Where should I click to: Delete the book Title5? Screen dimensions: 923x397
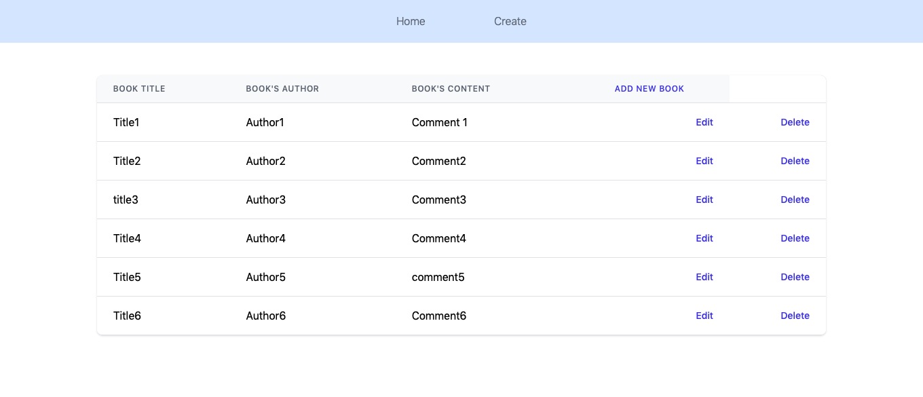point(795,277)
